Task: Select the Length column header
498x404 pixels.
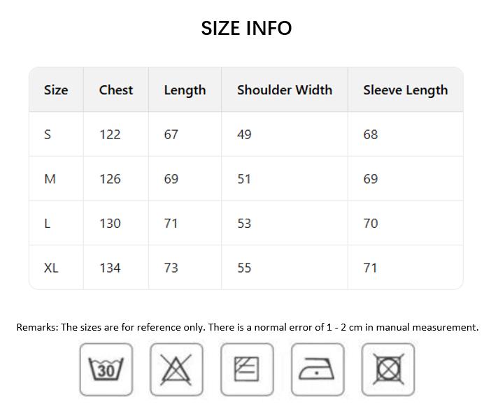Action: [x=185, y=90]
